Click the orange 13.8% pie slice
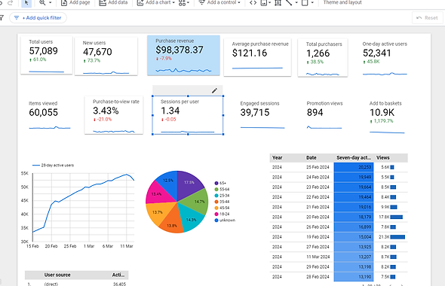Viewport: 445px width, 286px height. [x=172, y=223]
